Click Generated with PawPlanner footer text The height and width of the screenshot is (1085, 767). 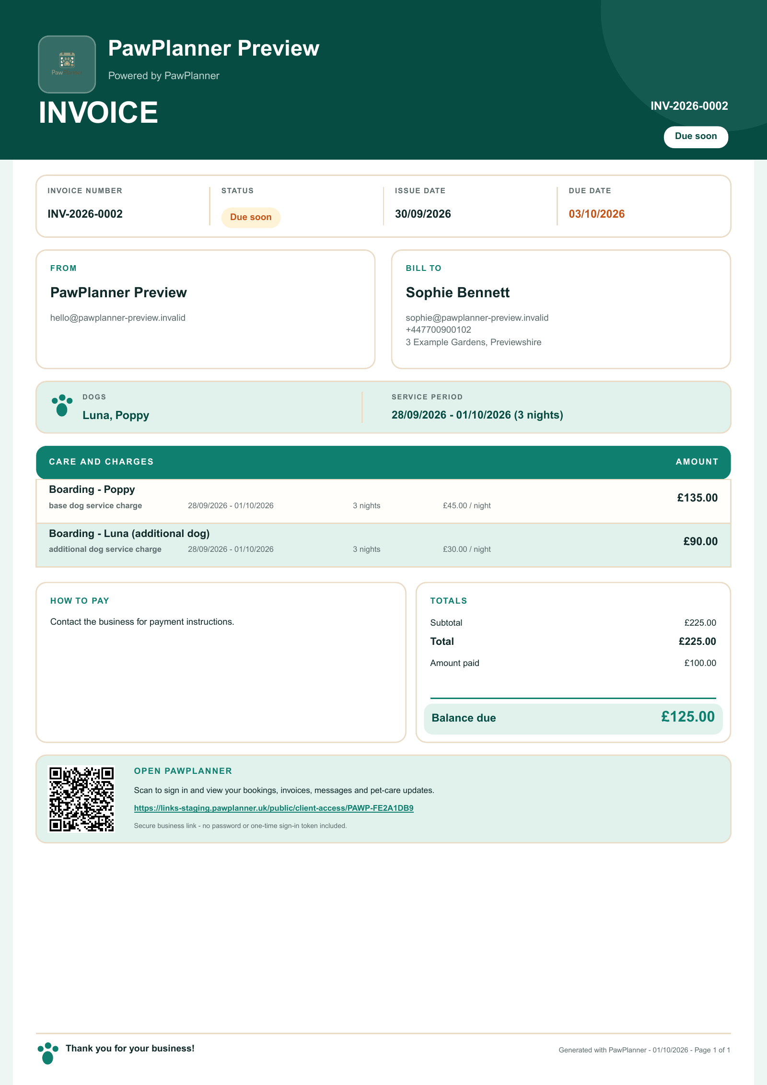(x=644, y=1050)
